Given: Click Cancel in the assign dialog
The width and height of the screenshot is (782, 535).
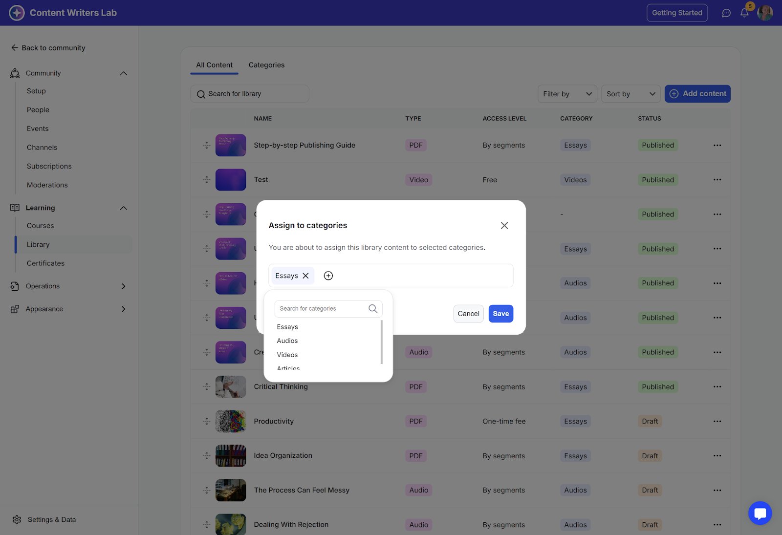Looking at the screenshot, I should click(468, 314).
